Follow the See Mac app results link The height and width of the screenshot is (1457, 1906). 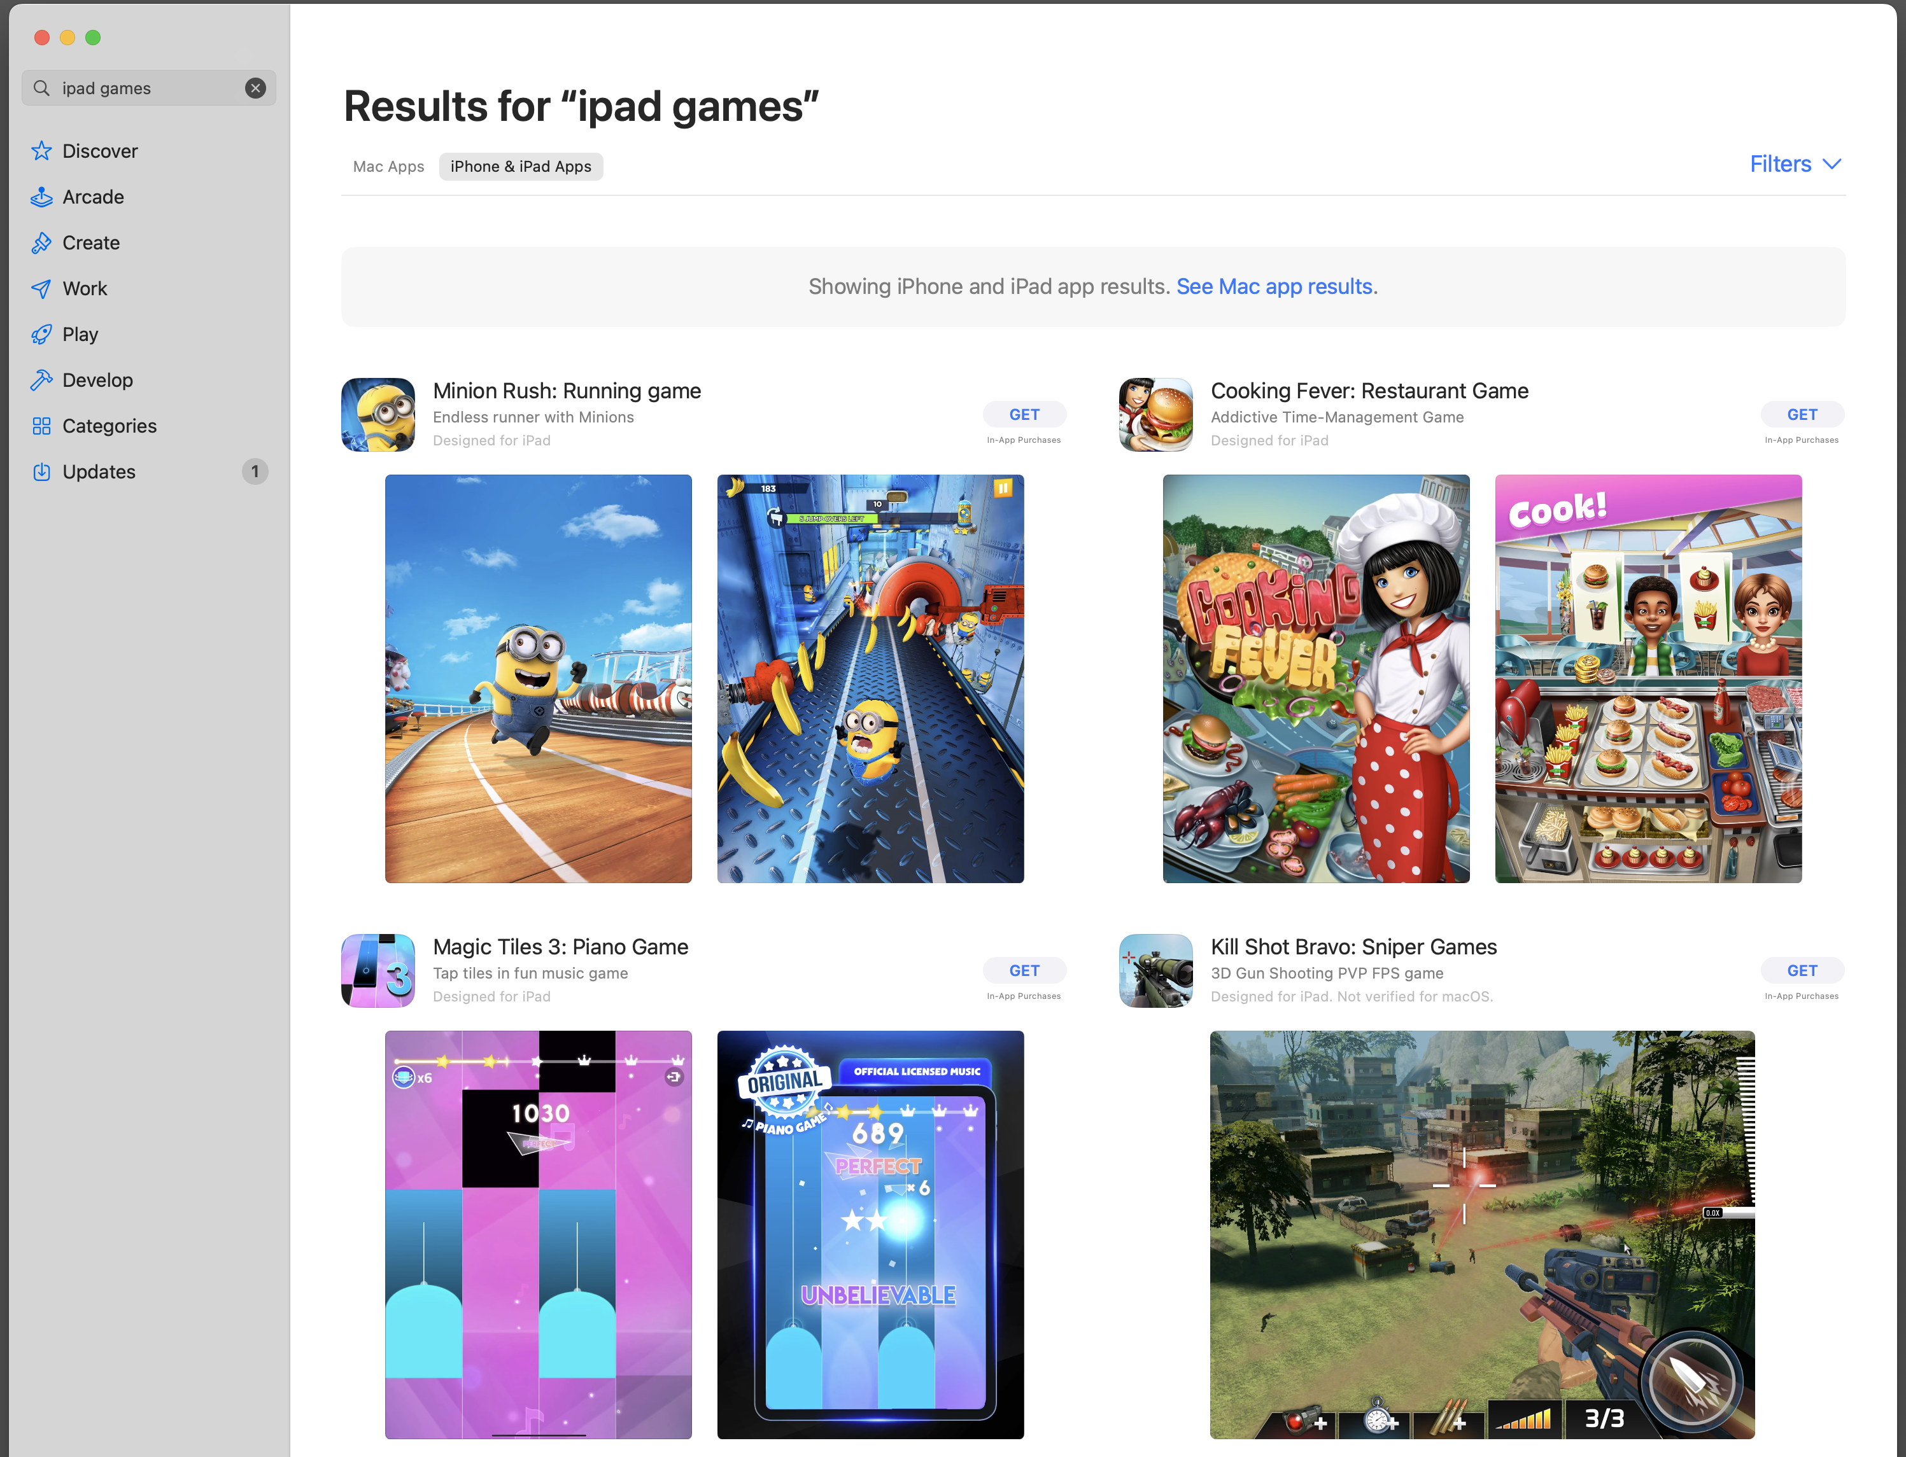pos(1274,286)
